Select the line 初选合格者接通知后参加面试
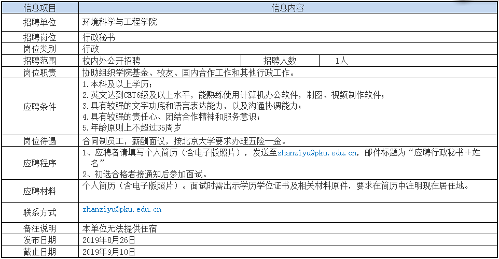 pos(145,174)
